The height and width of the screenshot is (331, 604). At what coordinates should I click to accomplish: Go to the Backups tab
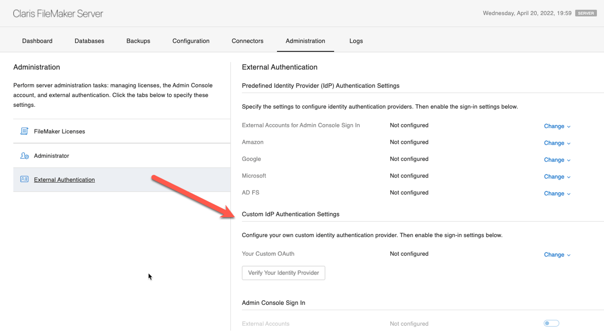[x=138, y=41]
